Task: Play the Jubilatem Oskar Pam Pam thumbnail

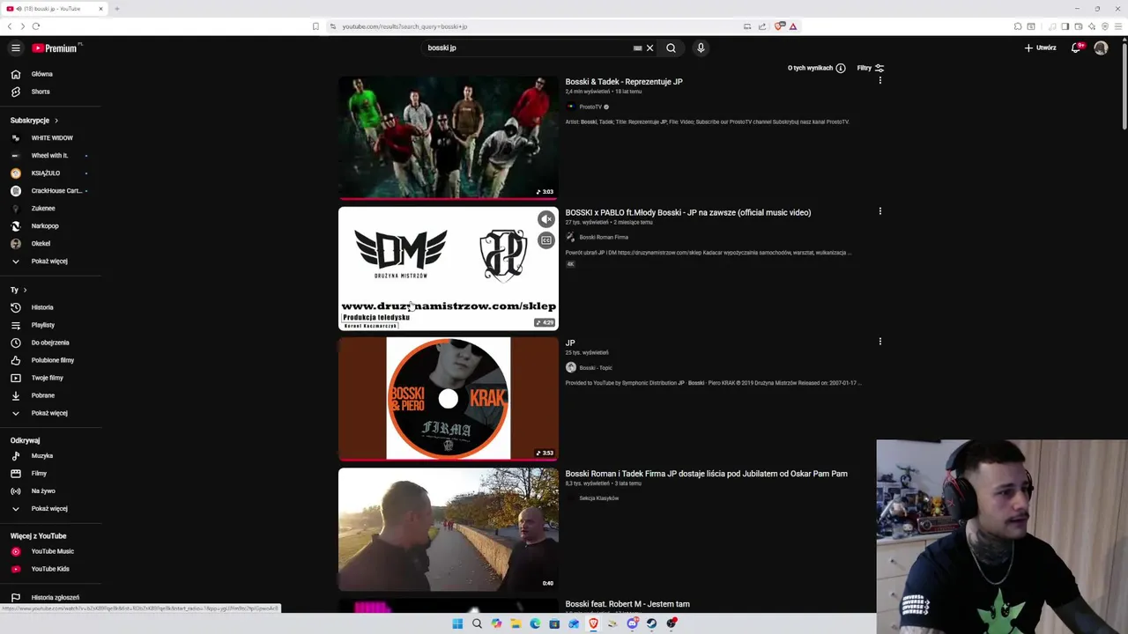Action: 448,529
